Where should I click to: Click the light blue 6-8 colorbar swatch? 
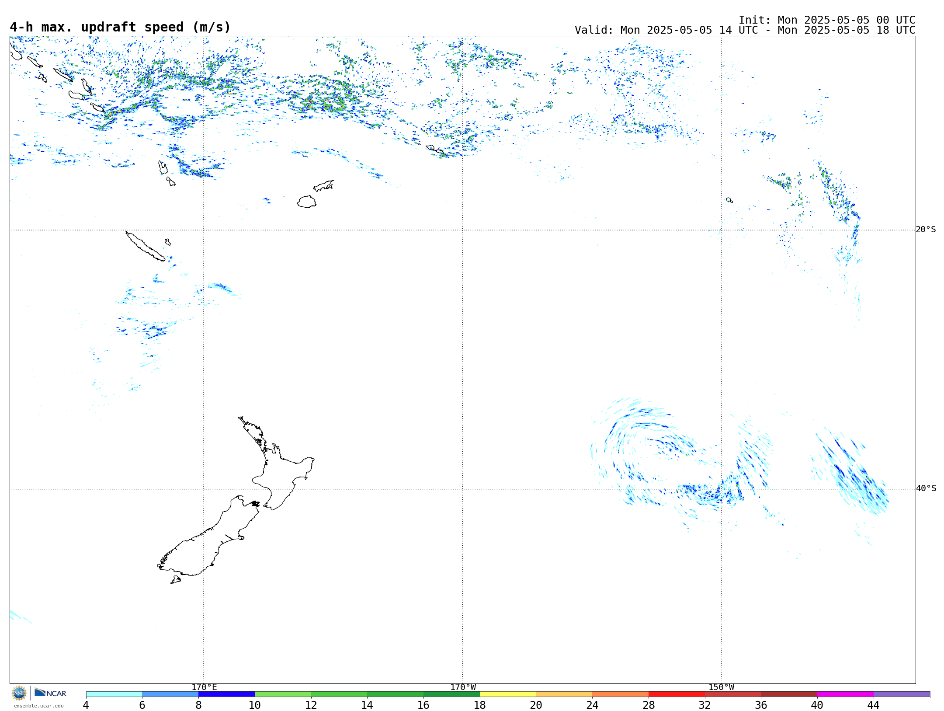pos(170,694)
